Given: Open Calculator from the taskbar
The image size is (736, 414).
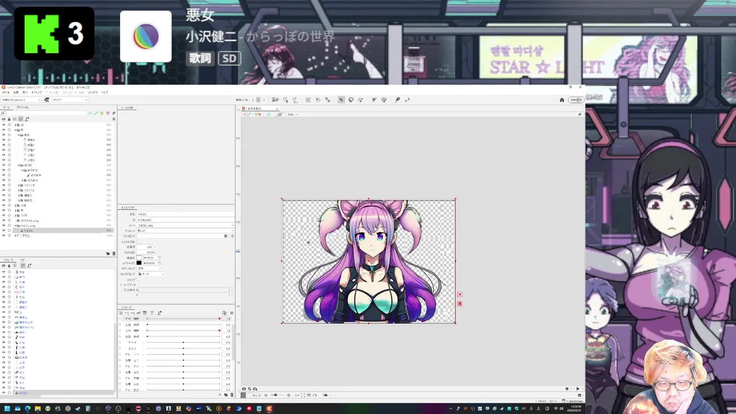Looking at the screenshot, I should [88, 408].
